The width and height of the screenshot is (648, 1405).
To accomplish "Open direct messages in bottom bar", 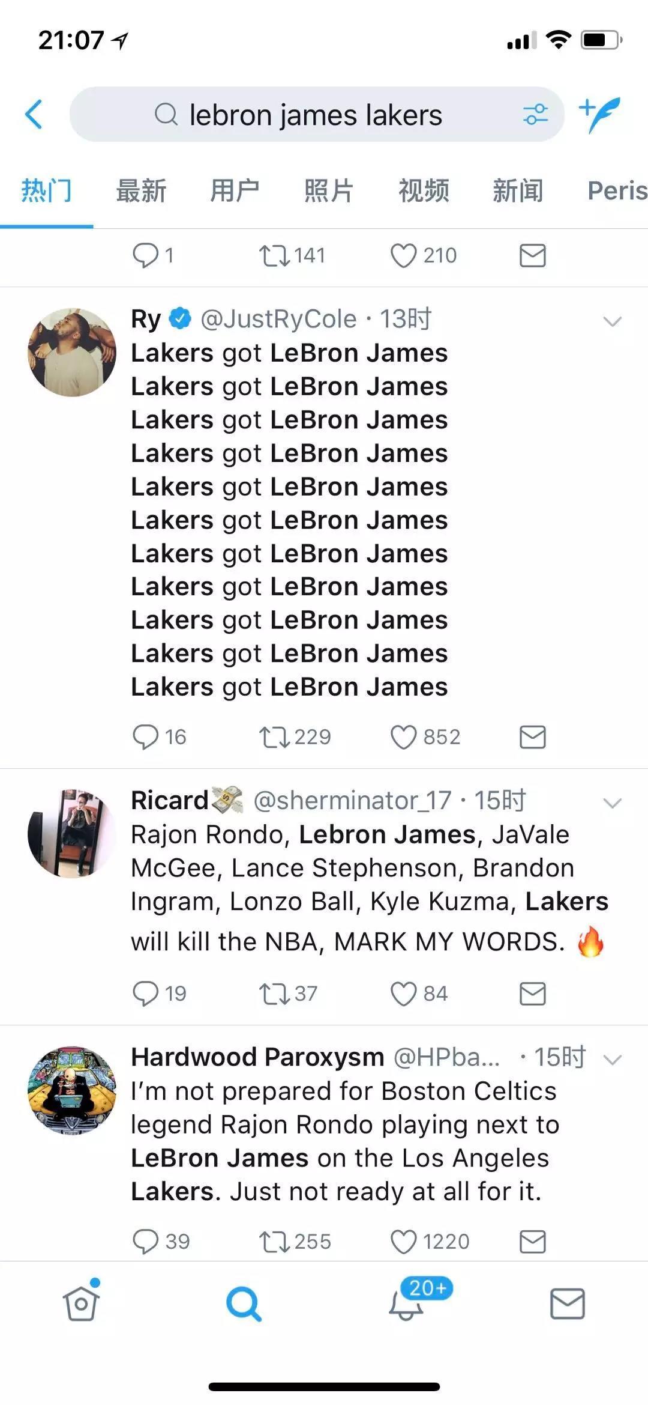I will point(567,1305).
